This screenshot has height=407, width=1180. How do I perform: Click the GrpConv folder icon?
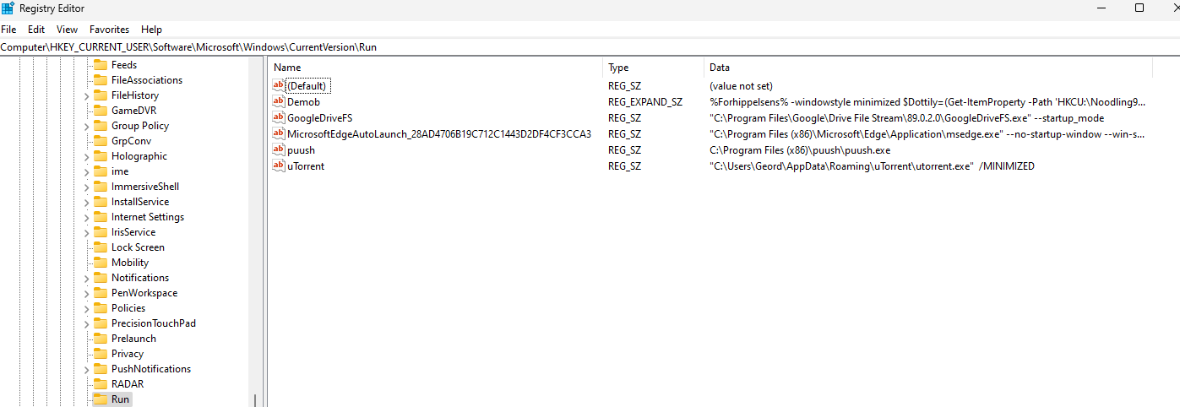coord(101,141)
